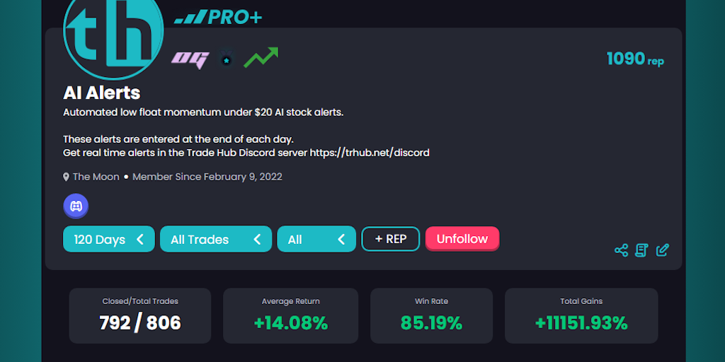Click the OG badge icon
The width and height of the screenshot is (725, 362).
(190, 60)
